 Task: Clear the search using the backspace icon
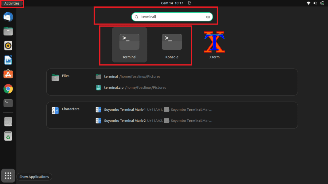coord(208,17)
